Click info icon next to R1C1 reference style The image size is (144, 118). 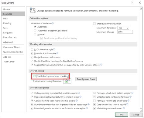pyautogui.click(x=54, y=49)
